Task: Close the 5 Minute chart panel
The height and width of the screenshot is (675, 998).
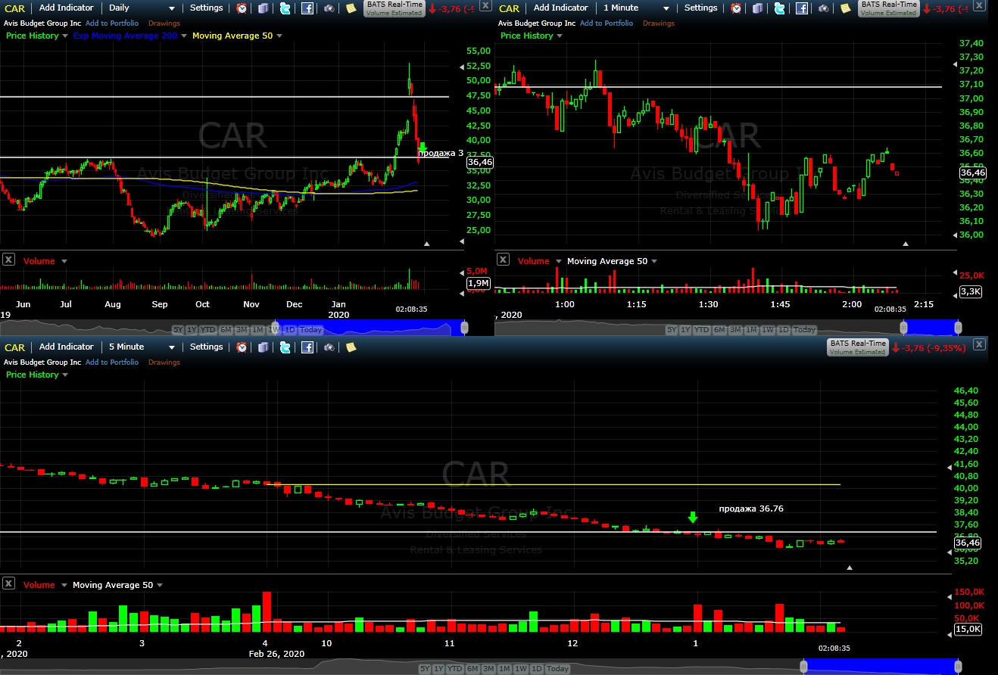Action: click(979, 344)
